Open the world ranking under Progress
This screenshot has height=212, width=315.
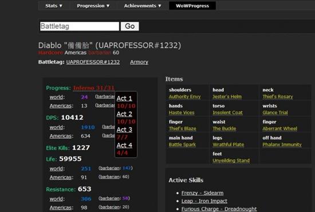[56, 97]
